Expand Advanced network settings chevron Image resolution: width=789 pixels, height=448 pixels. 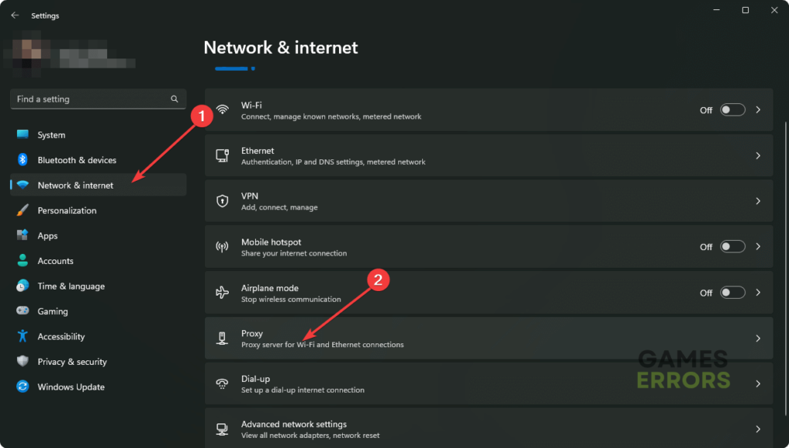coord(758,429)
